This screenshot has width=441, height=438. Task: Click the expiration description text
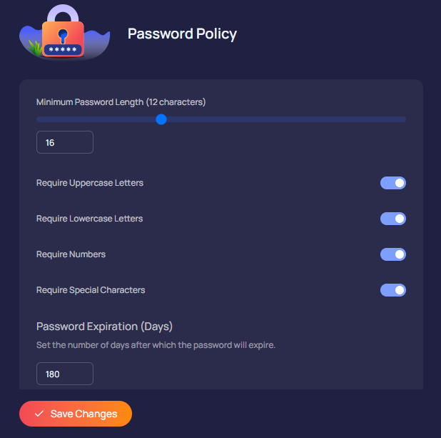(x=156, y=345)
